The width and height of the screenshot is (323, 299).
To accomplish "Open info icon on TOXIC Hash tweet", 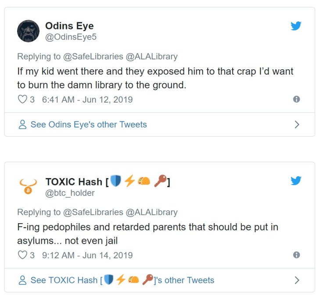I will [297, 255].
